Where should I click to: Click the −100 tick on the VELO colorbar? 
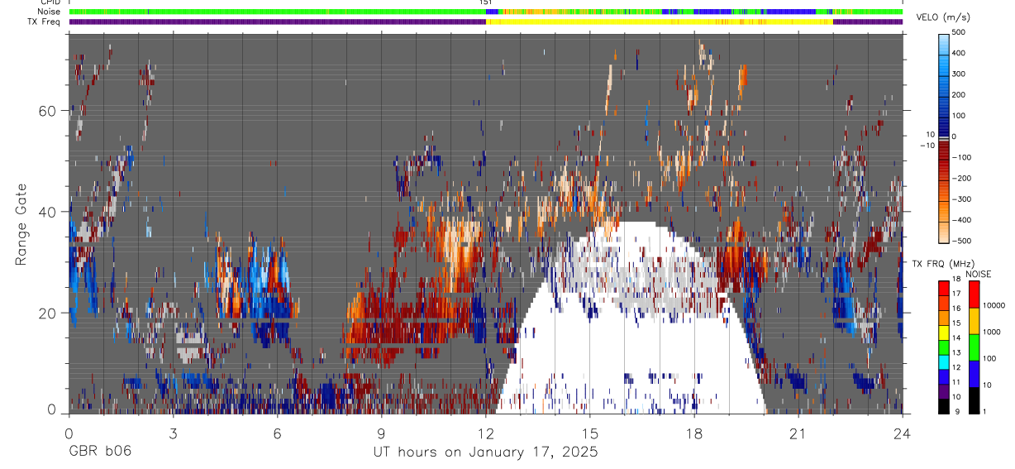coord(962,157)
